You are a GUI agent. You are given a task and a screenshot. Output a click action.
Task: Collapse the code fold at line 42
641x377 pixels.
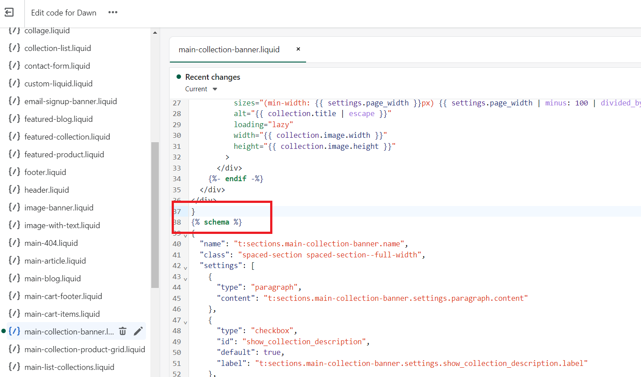[185, 268]
